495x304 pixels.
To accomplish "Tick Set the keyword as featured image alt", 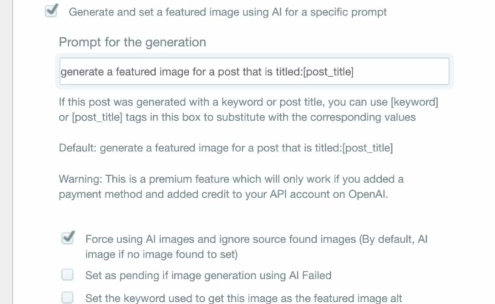I will [x=67, y=297].
